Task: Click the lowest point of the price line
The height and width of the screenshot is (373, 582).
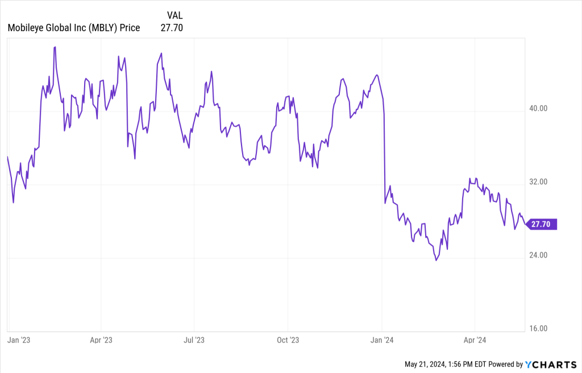Action: (x=436, y=260)
